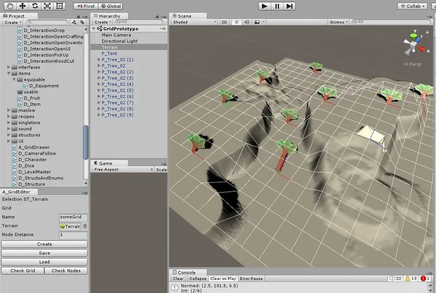Toggle scene effects image icon
Viewport: 436px width, 293px height.
click(x=257, y=22)
